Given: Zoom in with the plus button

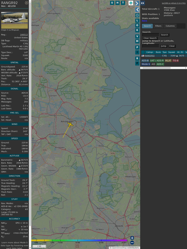Looking at the screenshot, I should [132, 238].
